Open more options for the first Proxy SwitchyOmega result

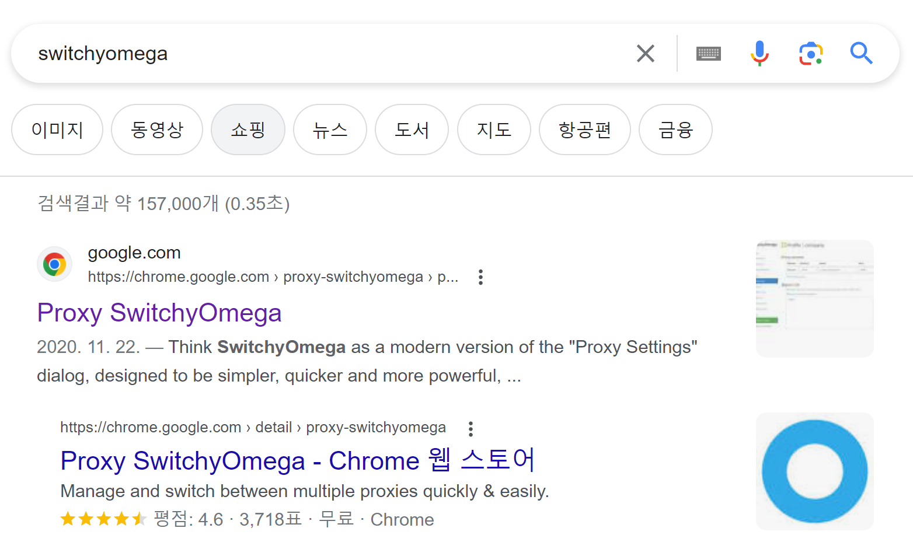coord(480,277)
